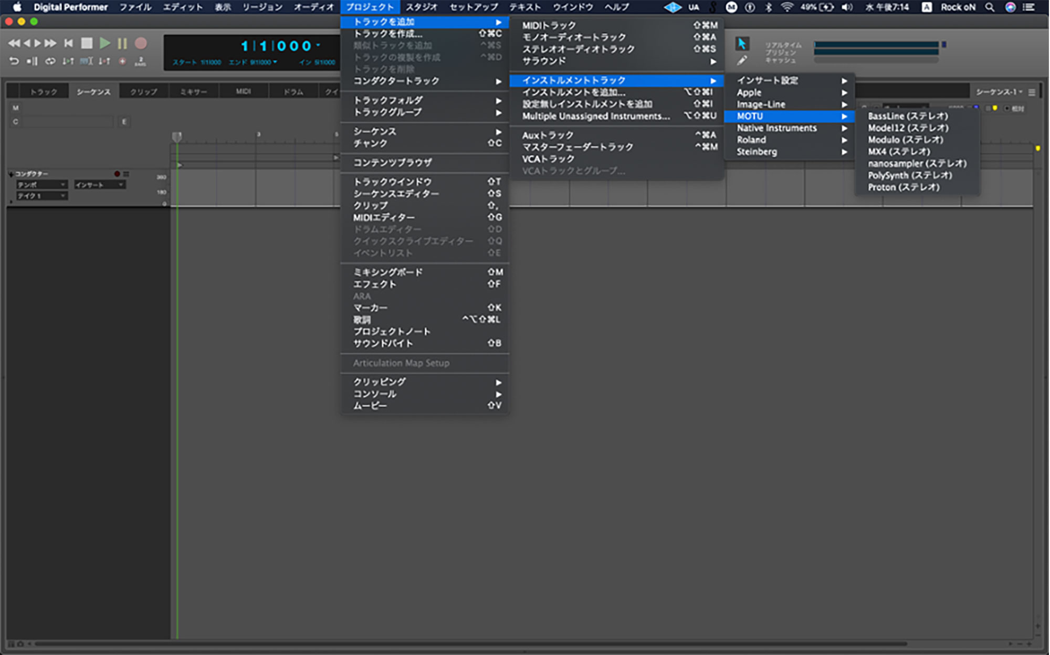1050x655 pixels.
Task: Click the slow forward button
Action: pyautogui.click(x=37, y=43)
